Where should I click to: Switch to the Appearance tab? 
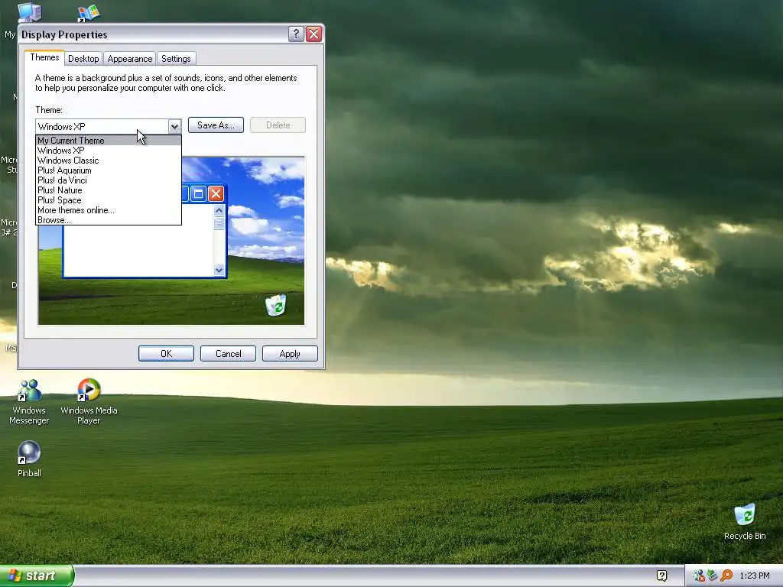[x=130, y=58]
